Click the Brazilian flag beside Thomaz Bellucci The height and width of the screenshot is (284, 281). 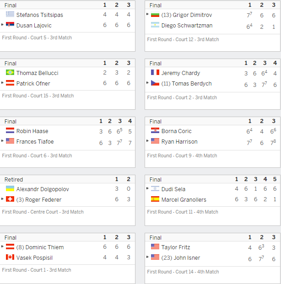point(10,72)
